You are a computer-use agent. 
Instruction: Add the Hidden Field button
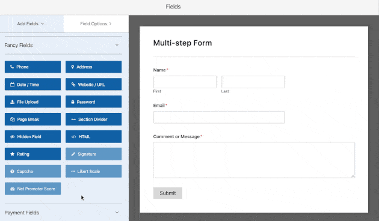(32, 136)
